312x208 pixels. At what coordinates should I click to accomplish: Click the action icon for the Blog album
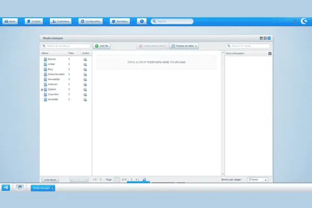tap(85, 70)
